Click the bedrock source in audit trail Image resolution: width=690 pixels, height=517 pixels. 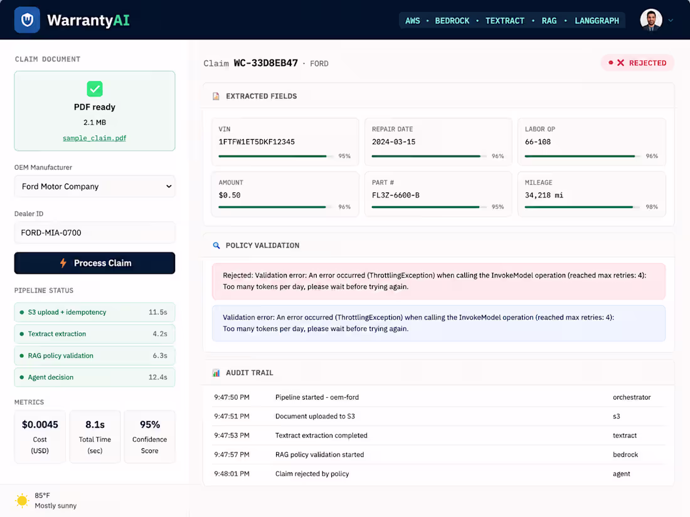[x=625, y=454]
